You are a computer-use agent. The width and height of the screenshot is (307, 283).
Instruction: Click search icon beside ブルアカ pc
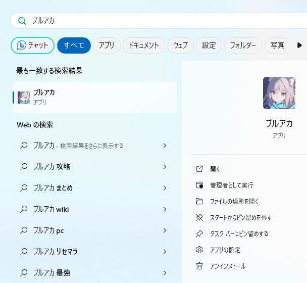click(x=24, y=230)
